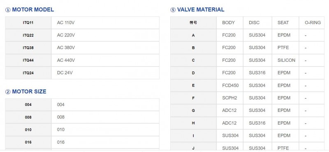This screenshot has height=152, width=329.
Task: Click the AC 220V voltage cell
Action: [105, 35]
